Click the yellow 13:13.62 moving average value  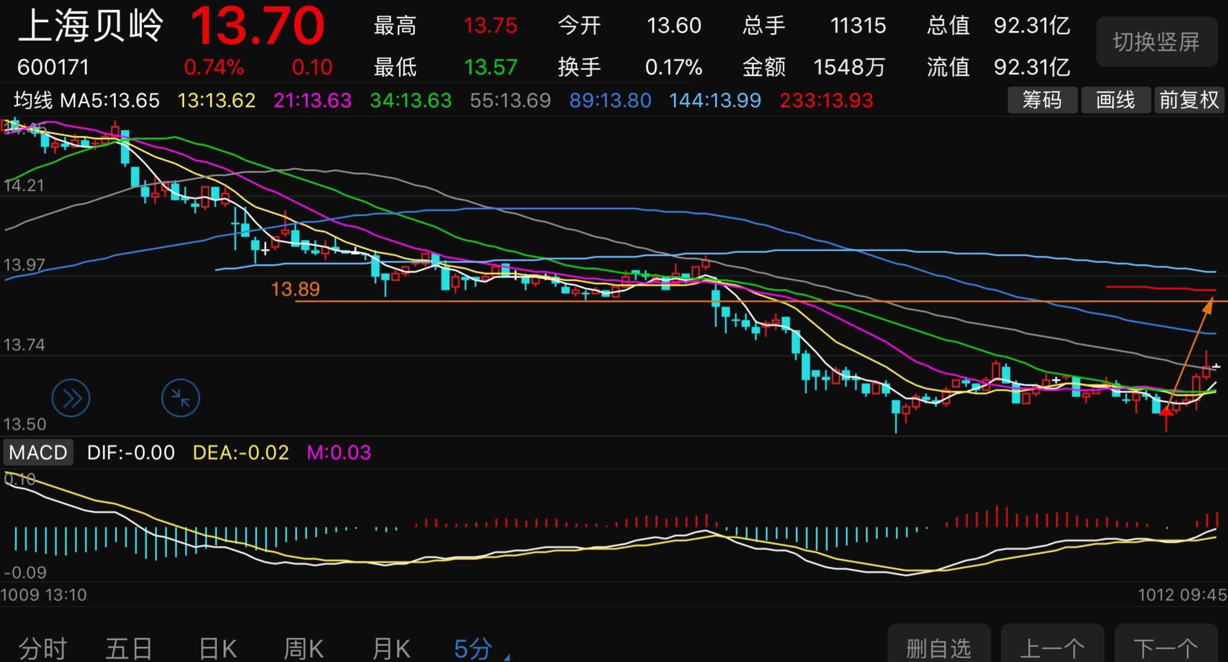pos(217,100)
